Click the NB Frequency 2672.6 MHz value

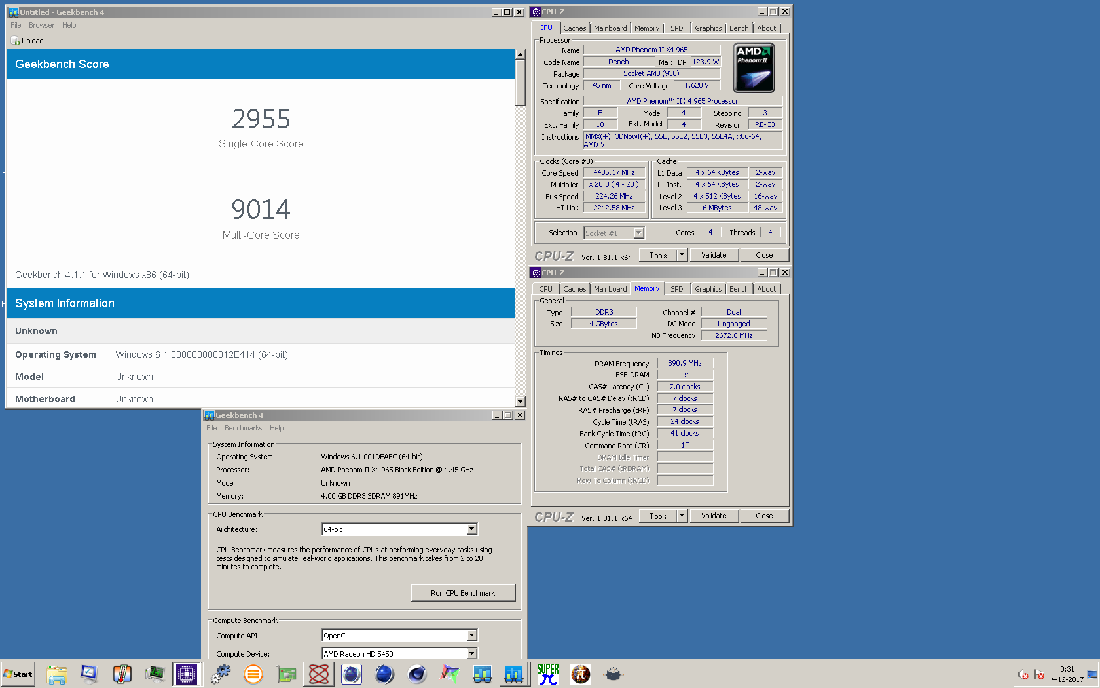[733, 335]
